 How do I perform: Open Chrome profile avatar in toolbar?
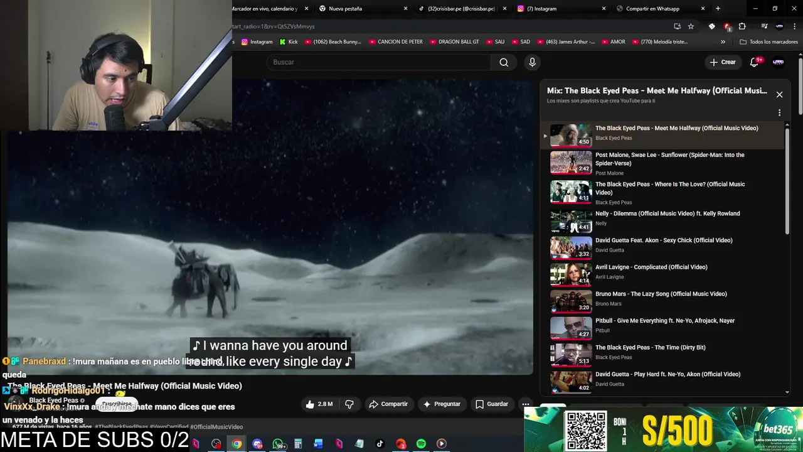[780, 26]
